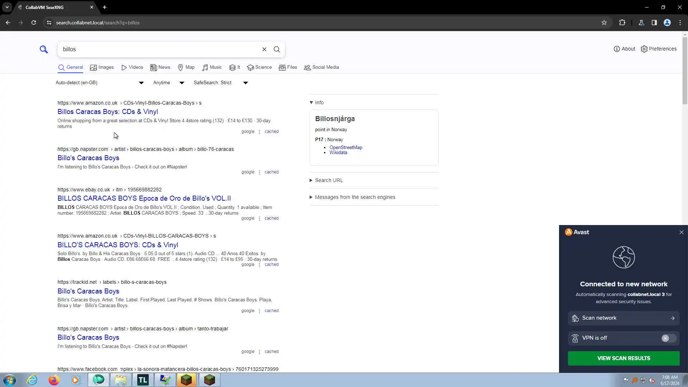This screenshot has height=387, width=688.
Task: Switch to the Images tab
Action: [x=102, y=67]
